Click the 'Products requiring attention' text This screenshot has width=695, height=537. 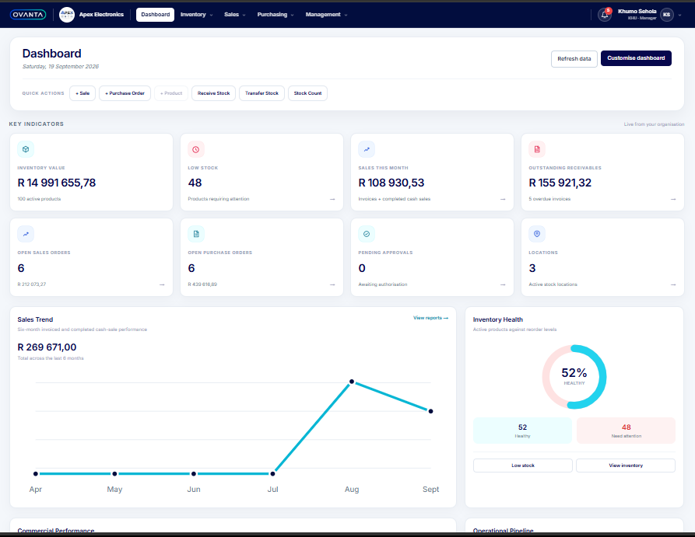[x=219, y=199]
